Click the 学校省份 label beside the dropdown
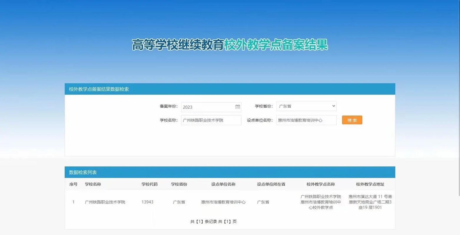This screenshot has width=460, height=235. coord(264,106)
